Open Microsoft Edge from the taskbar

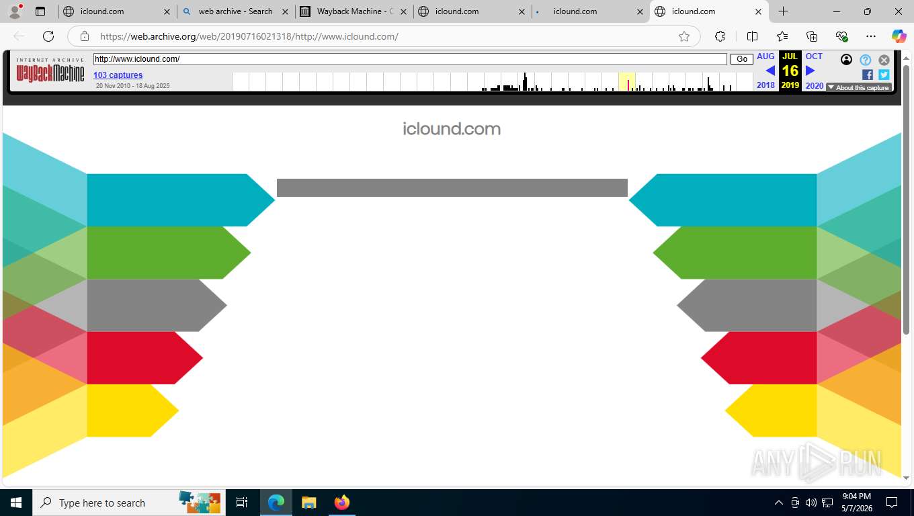[276, 503]
